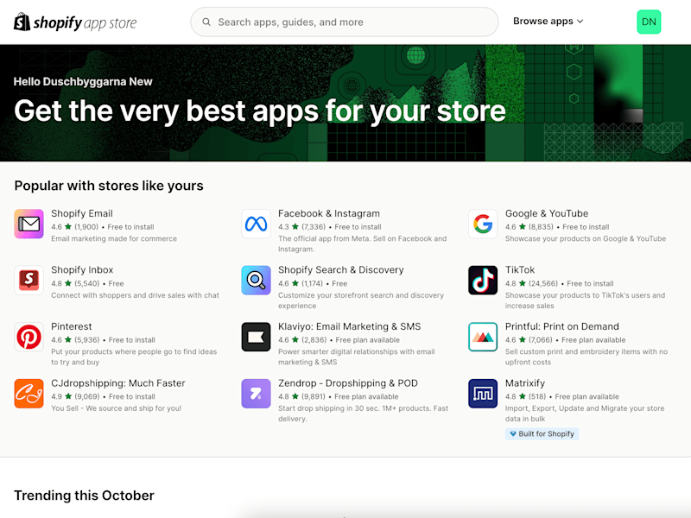Open the Shopify Inbox title link
Viewport: 691px width, 518px height.
pos(82,270)
